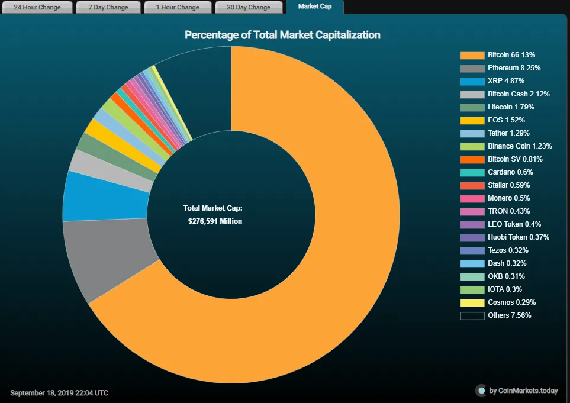Screen dimensions: 570x403
Task: Click the Monero pink legend swatch
Action: pyautogui.click(x=472, y=199)
